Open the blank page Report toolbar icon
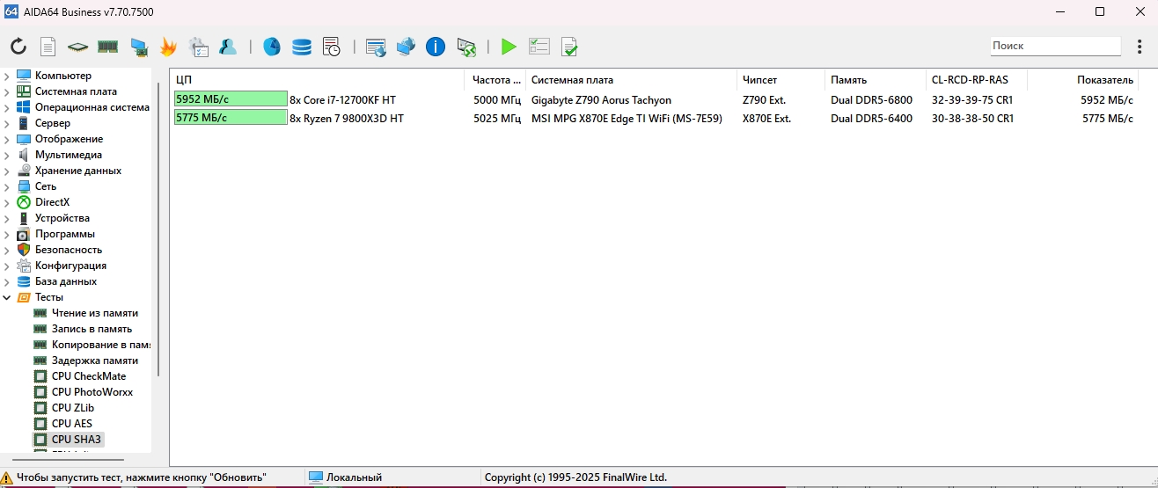The width and height of the screenshot is (1158, 488). click(48, 47)
